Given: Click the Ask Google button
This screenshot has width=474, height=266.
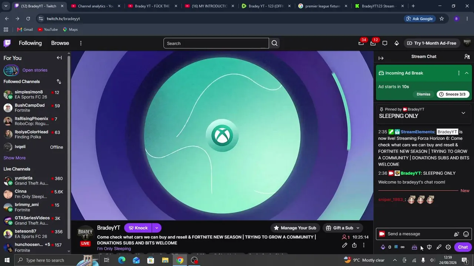Looking at the screenshot, I should [419, 19].
